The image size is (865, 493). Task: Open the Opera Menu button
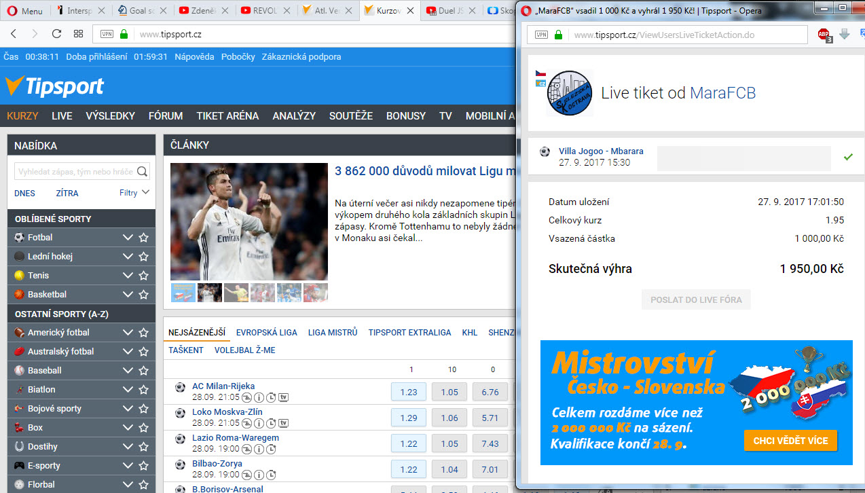click(x=25, y=11)
